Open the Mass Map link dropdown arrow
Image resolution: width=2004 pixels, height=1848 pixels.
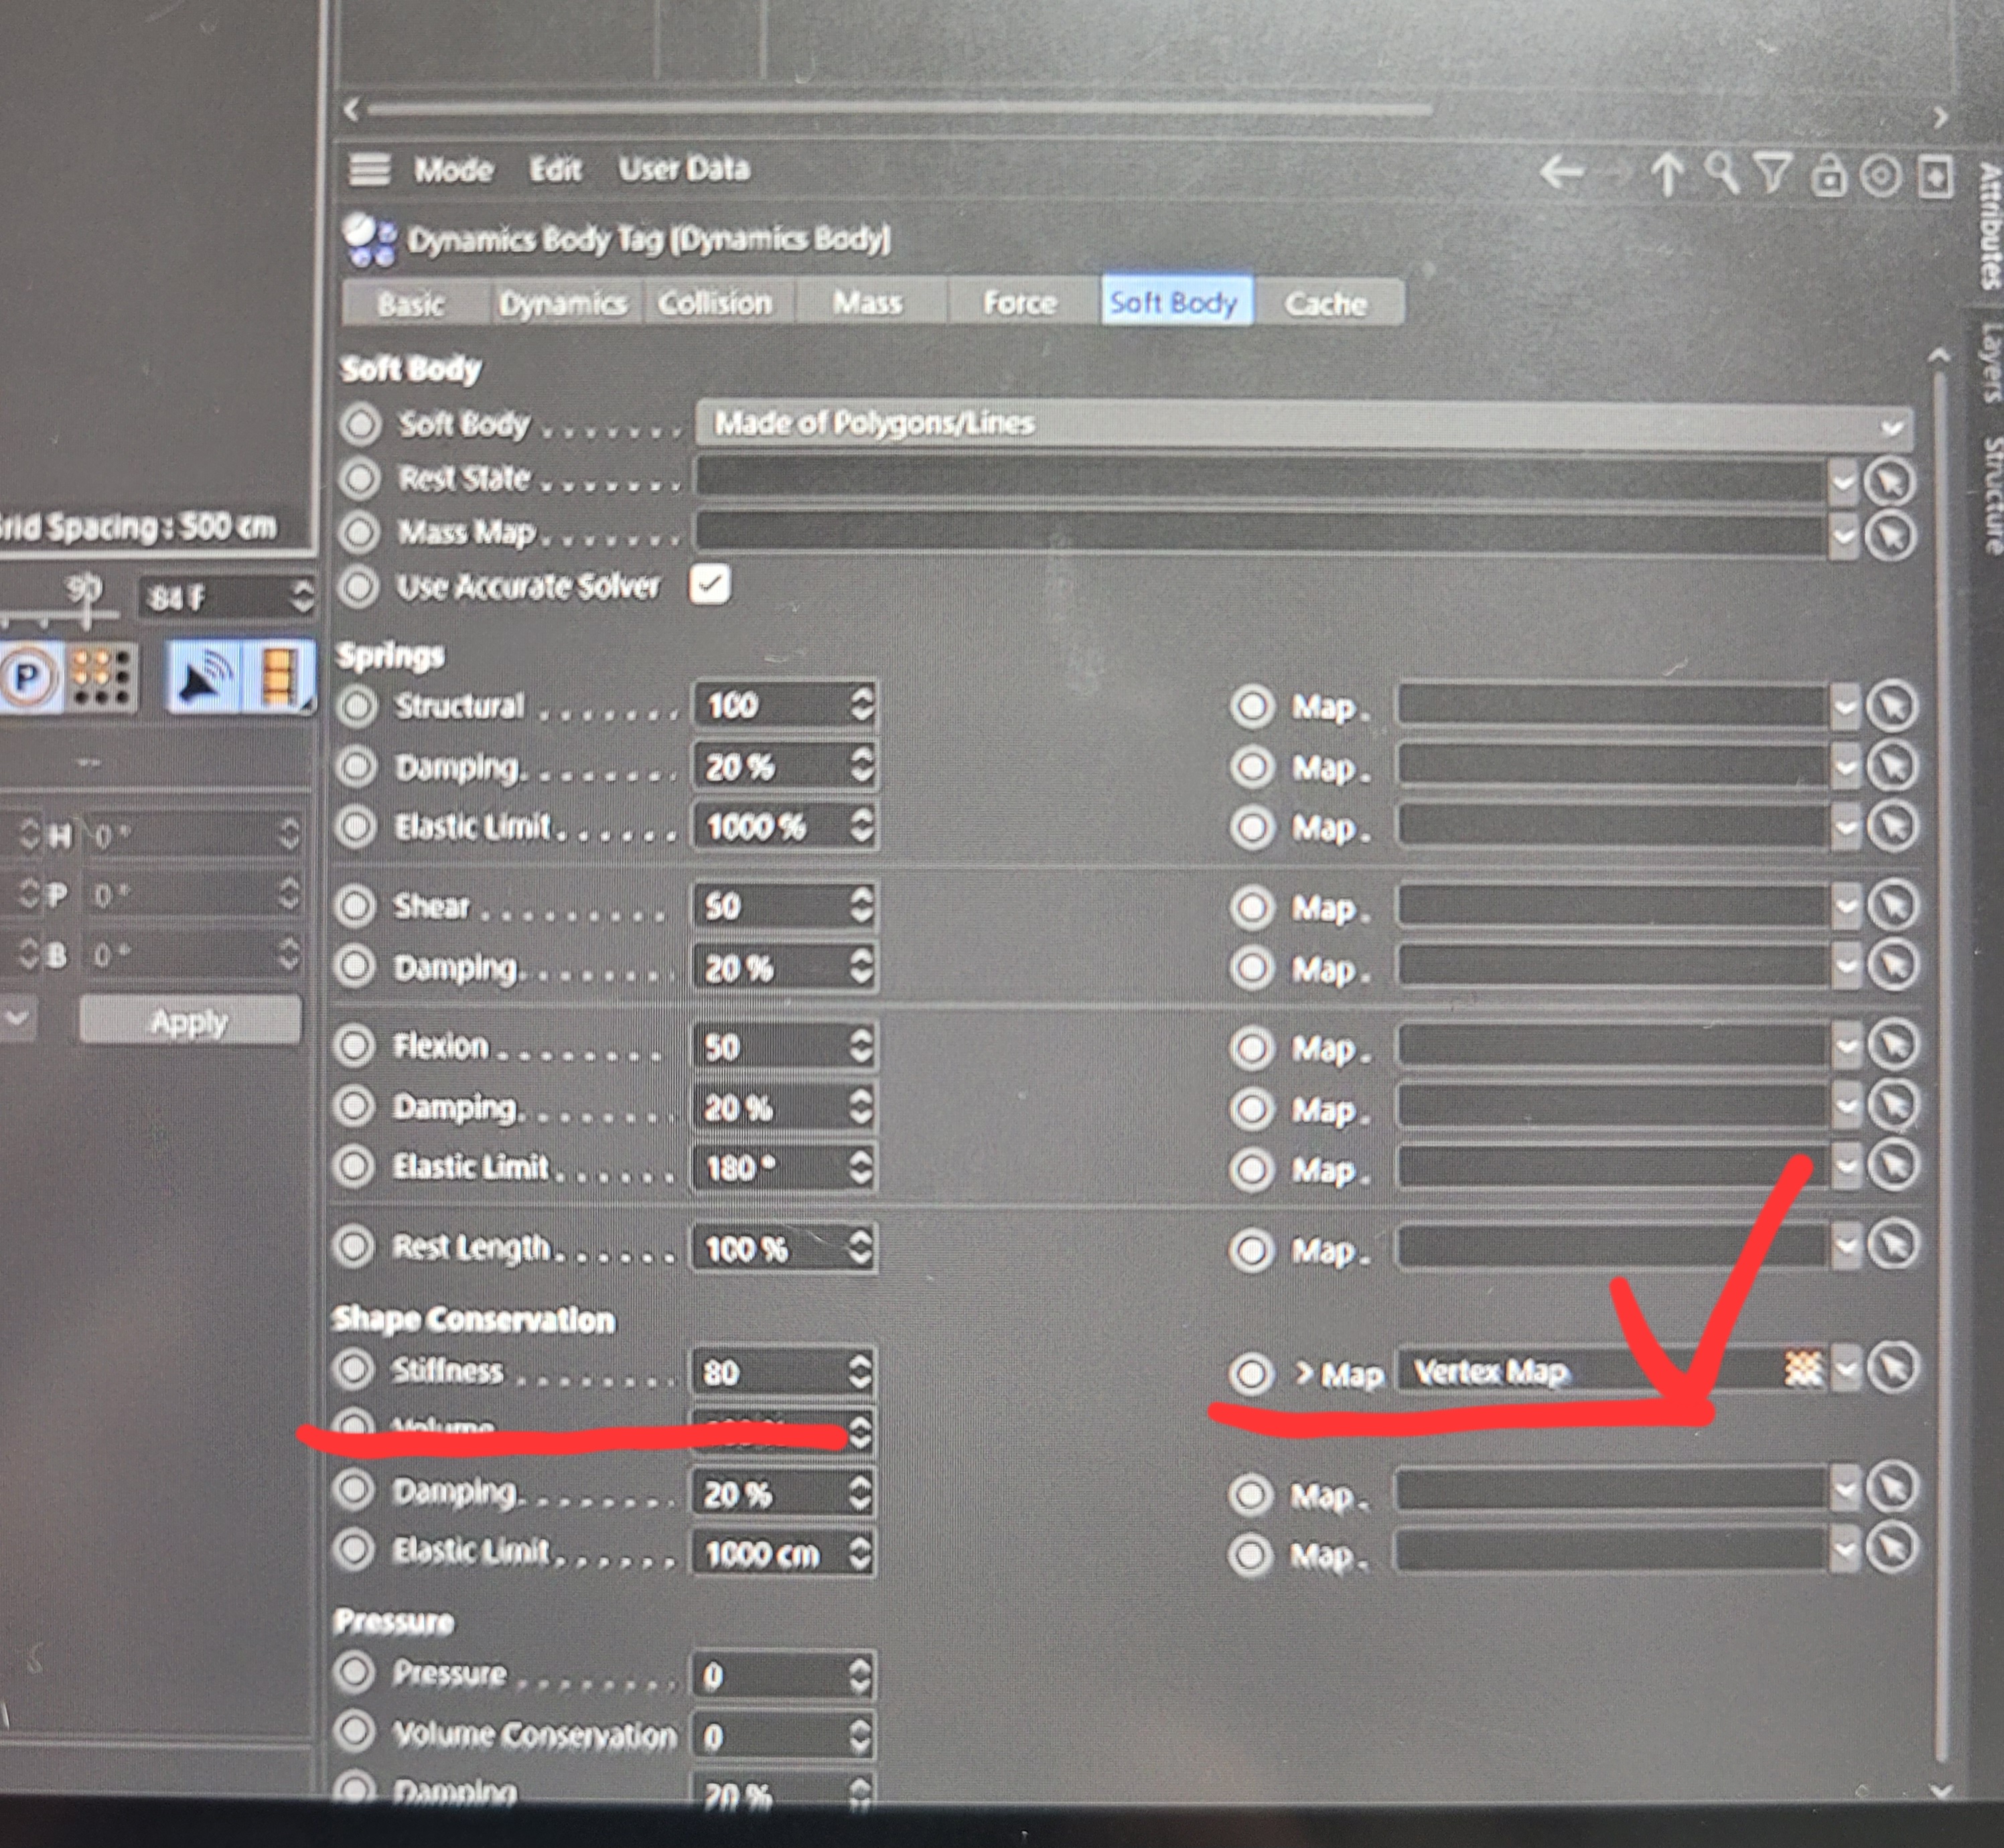1844,537
